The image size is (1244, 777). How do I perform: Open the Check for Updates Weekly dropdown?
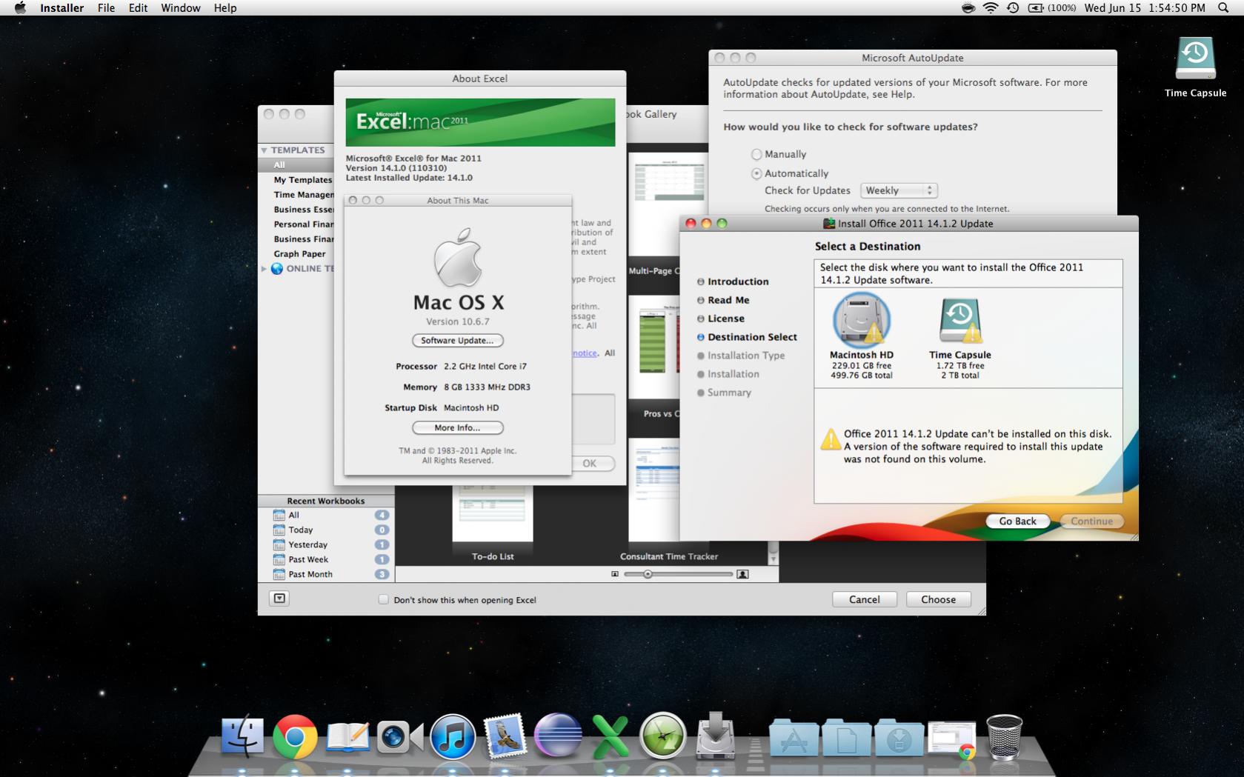click(x=899, y=190)
